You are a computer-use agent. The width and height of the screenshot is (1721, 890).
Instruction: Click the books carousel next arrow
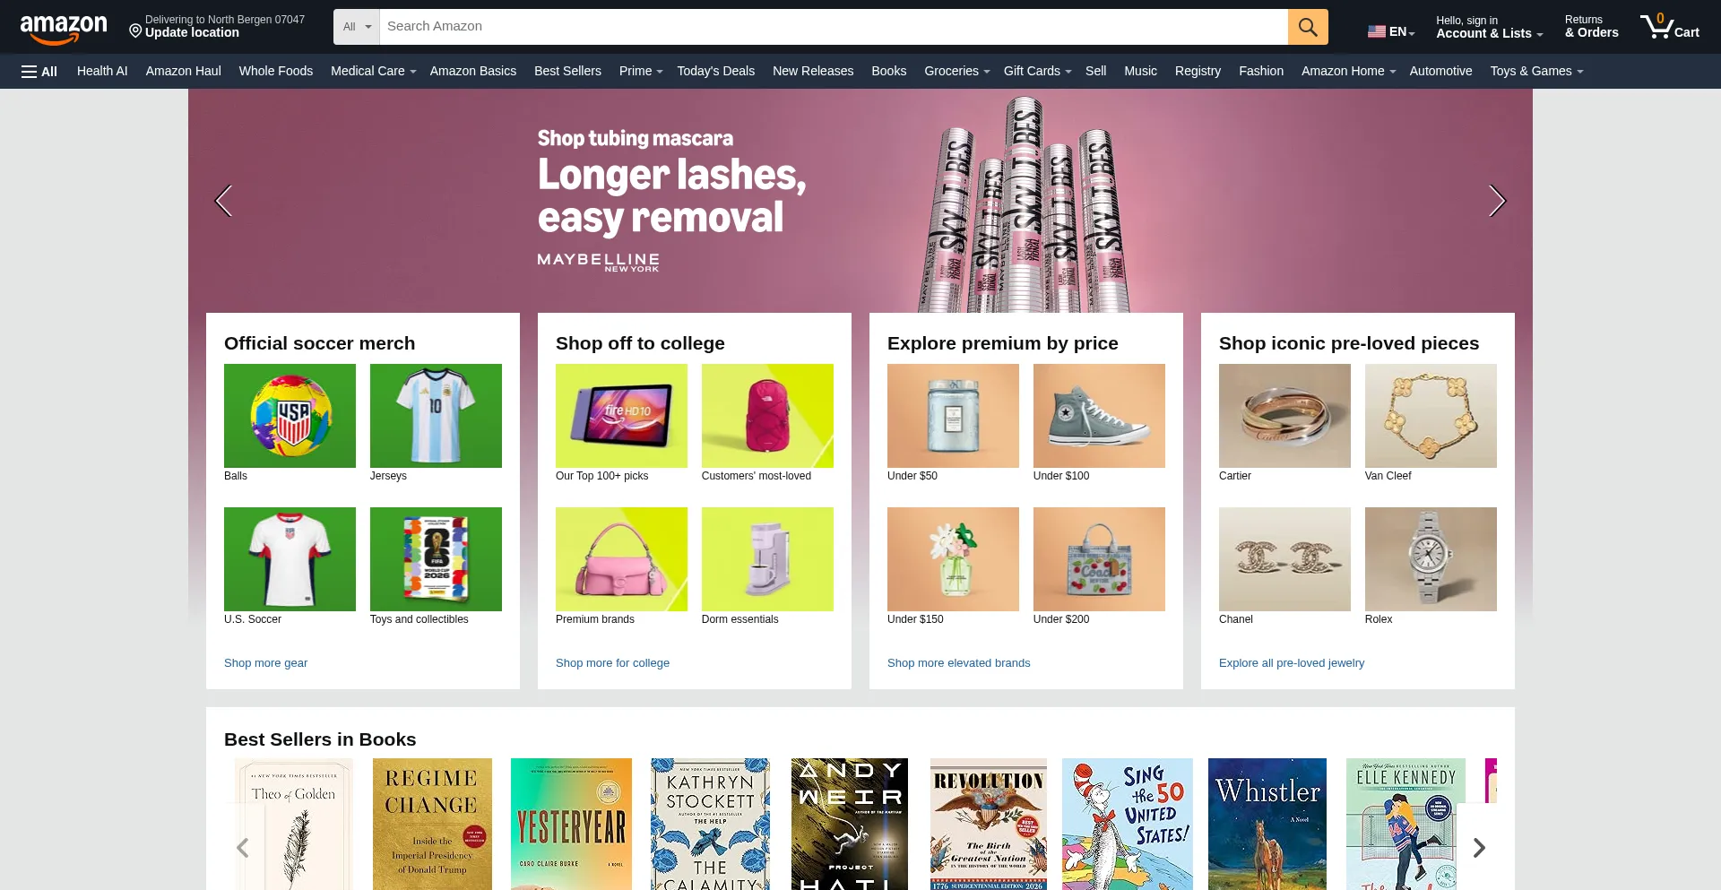pos(1479,848)
